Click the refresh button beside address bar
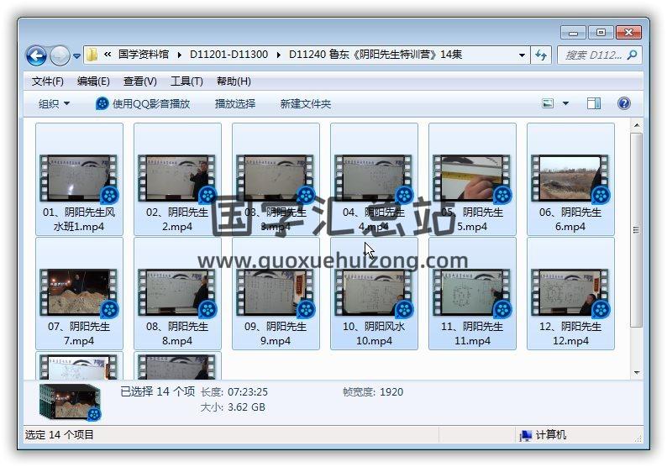This screenshot has height=467, width=667. 541,55
